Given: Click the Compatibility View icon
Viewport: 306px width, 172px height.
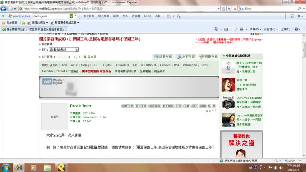Looking at the screenshot, I should pos(224,9).
